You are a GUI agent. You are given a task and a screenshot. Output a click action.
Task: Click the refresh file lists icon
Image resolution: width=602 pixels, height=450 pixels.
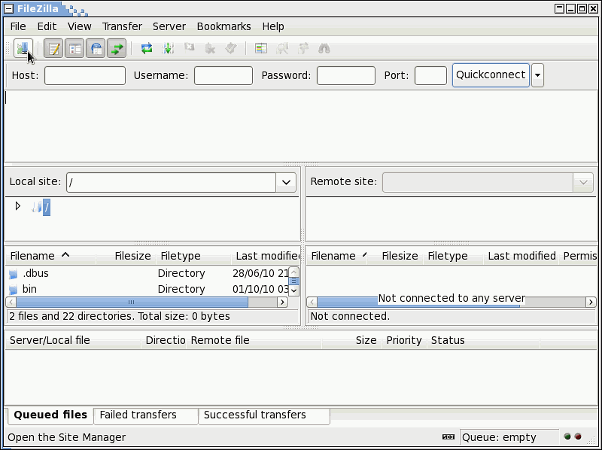(x=147, y=48)
